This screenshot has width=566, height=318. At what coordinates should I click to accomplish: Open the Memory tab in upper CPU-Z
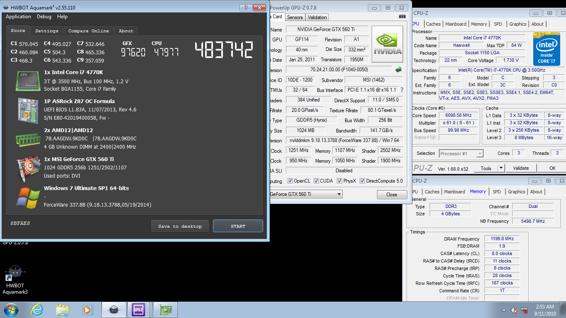[x=479, y=24]
